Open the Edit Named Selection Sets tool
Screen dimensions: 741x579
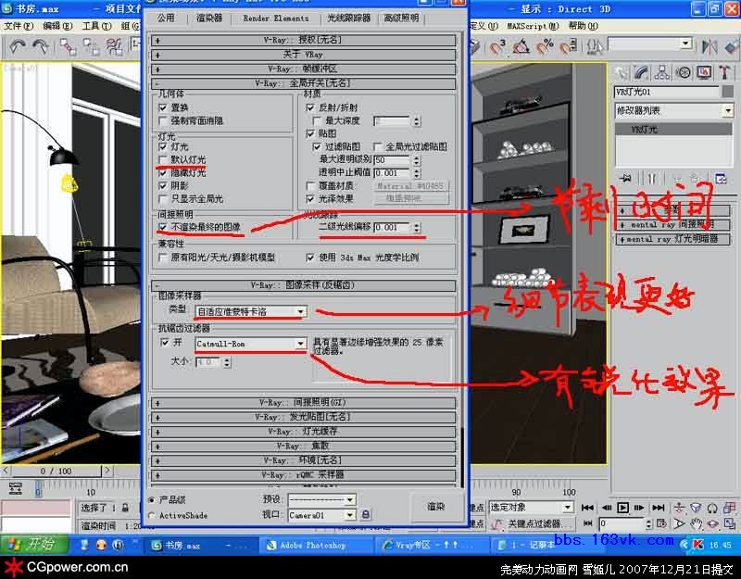coord(594,47)
